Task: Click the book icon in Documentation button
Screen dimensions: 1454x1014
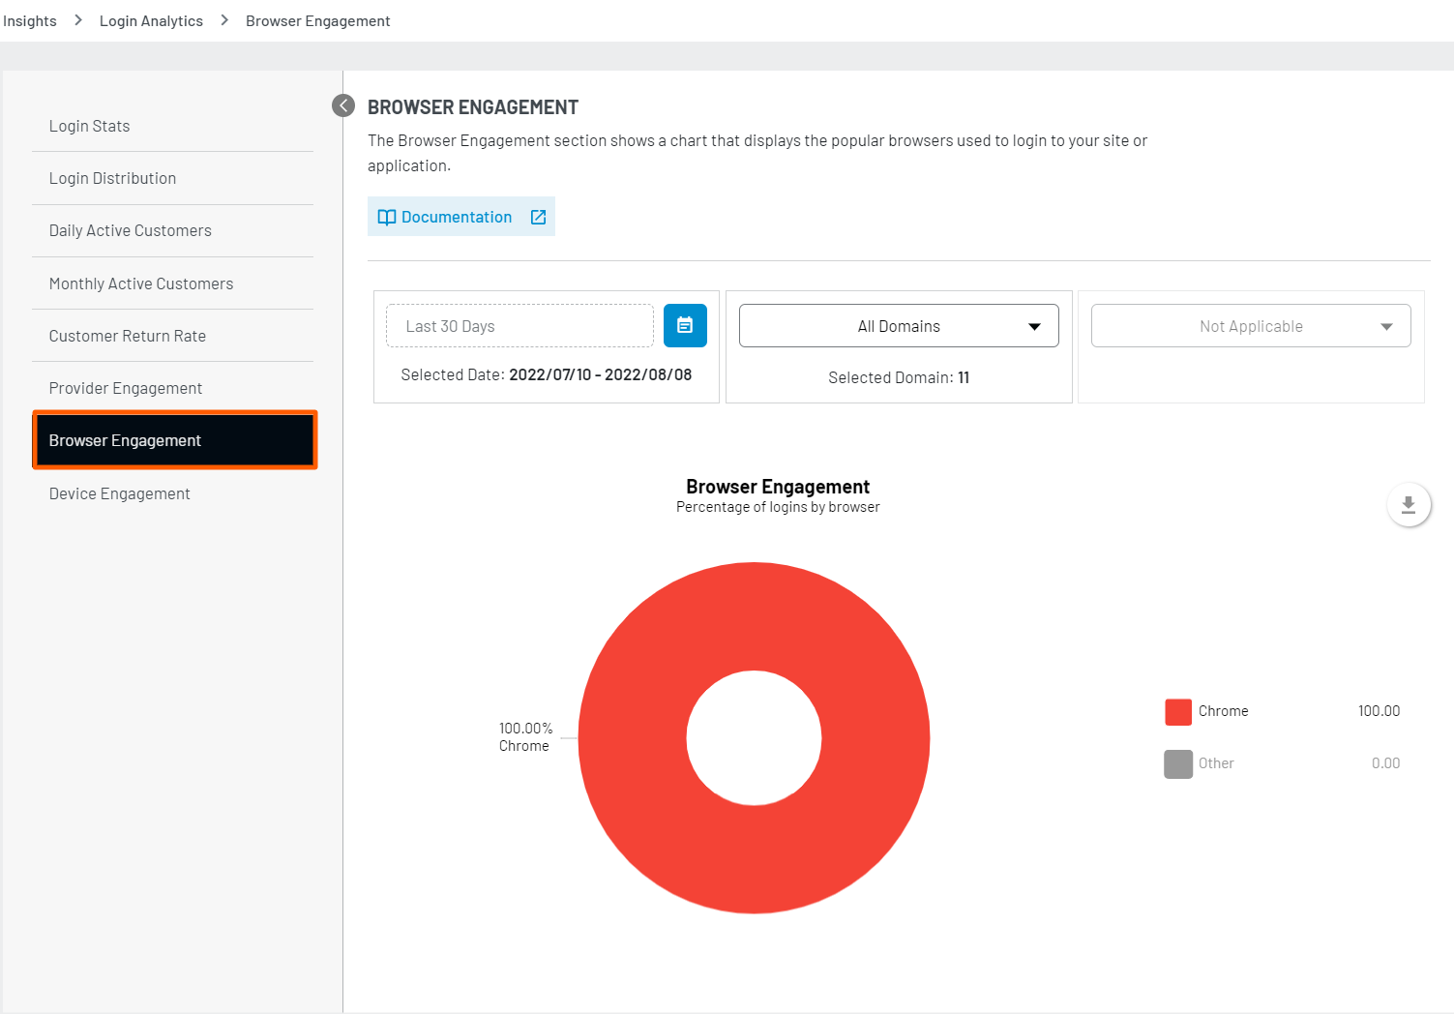Action: click(x=387, y=218)
